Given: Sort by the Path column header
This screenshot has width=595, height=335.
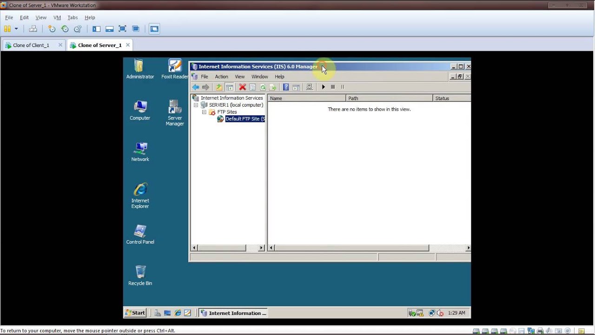Looking at the screenshot, I should pos(389,99).
